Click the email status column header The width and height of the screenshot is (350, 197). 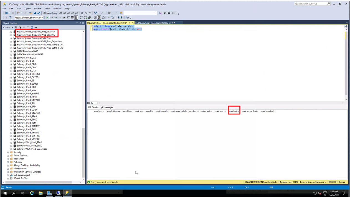(x=234, y=111)
